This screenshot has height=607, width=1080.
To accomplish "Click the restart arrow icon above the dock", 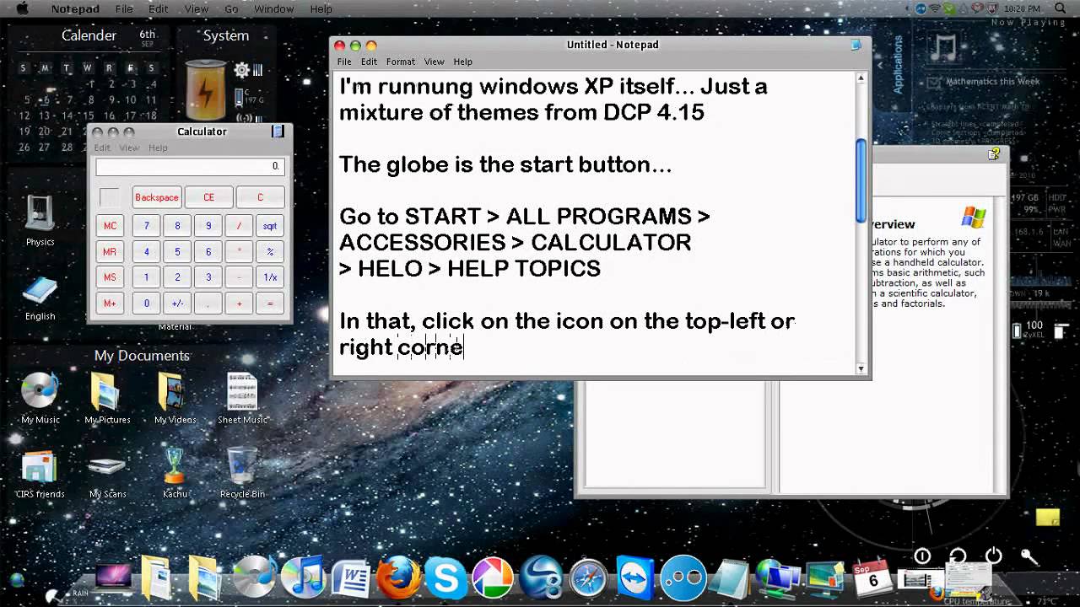I will (x=958, y=556).
